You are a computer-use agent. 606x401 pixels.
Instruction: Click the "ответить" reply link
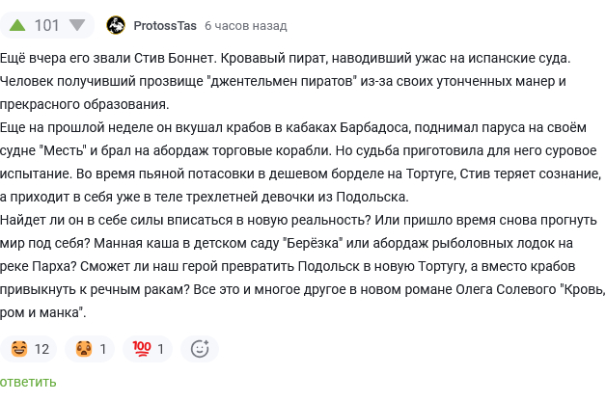(28, 382)
